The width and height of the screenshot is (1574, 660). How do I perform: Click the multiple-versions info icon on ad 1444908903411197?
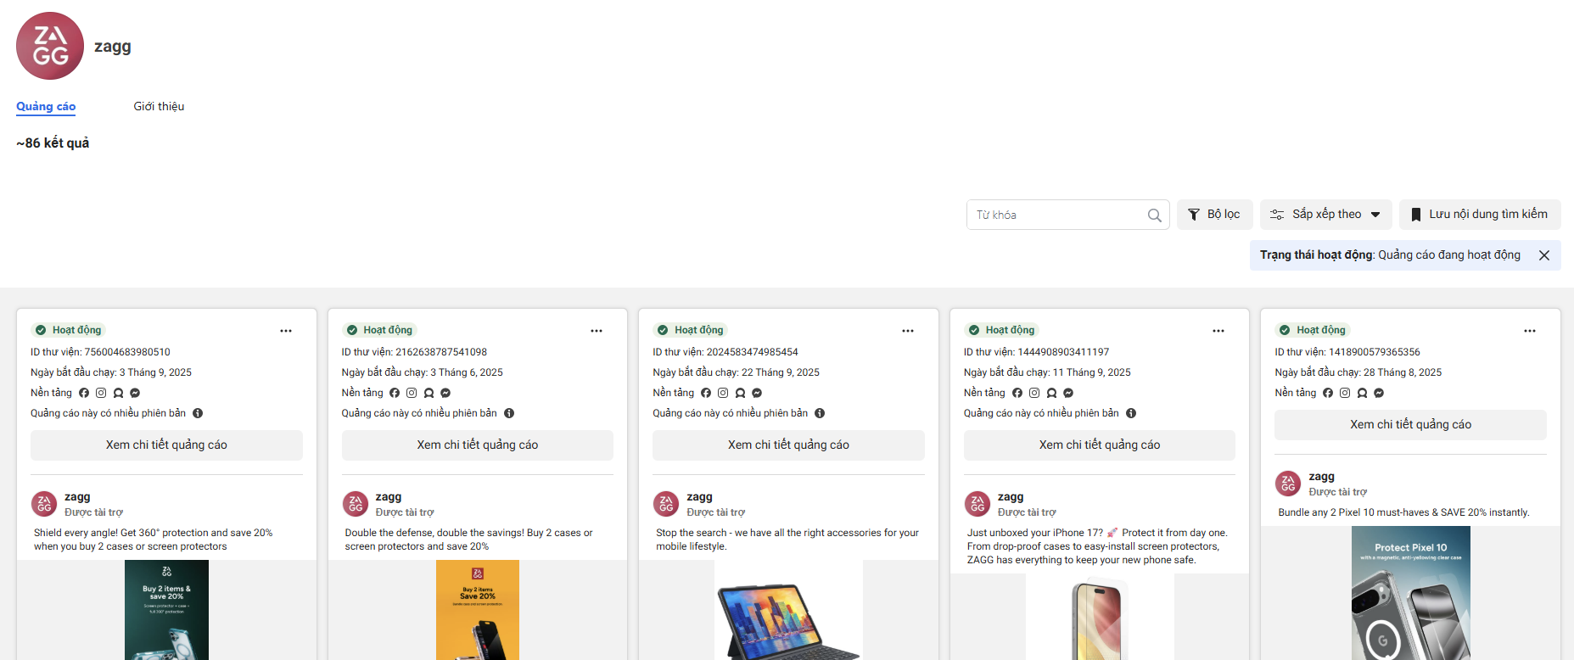click(x=1131, y=413)
